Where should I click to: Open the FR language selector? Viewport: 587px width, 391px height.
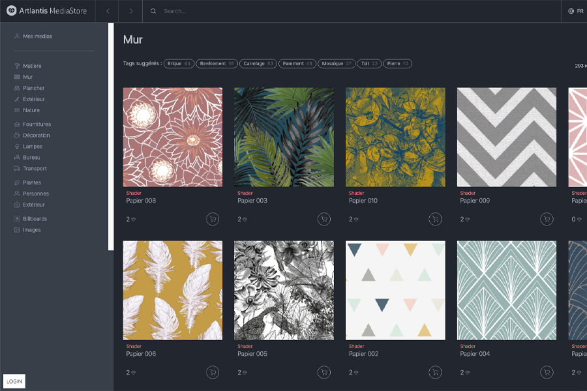pyautogui.click(x=577, y=11)
